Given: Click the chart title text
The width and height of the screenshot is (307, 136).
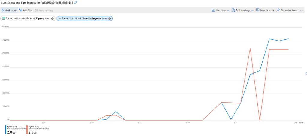Looking at the screenshot, I should point(37,2).
